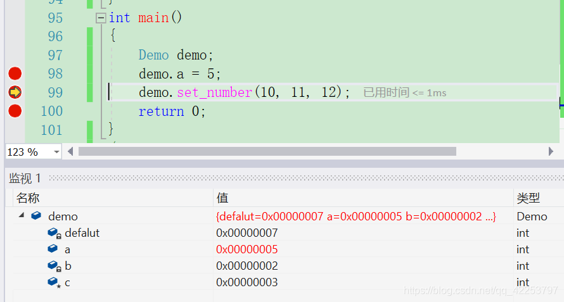Collapse the main() function outline
Screen dimensions: 564x302
click(101, 18)
